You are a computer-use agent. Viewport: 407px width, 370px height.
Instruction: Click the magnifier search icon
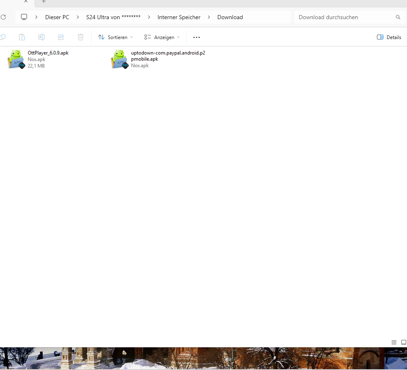pyautogui.click(x=398, y=17)
